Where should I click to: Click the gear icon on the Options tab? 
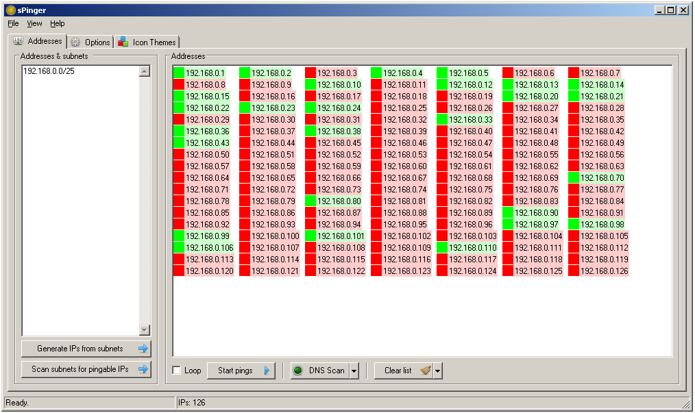tap(75, 42)
